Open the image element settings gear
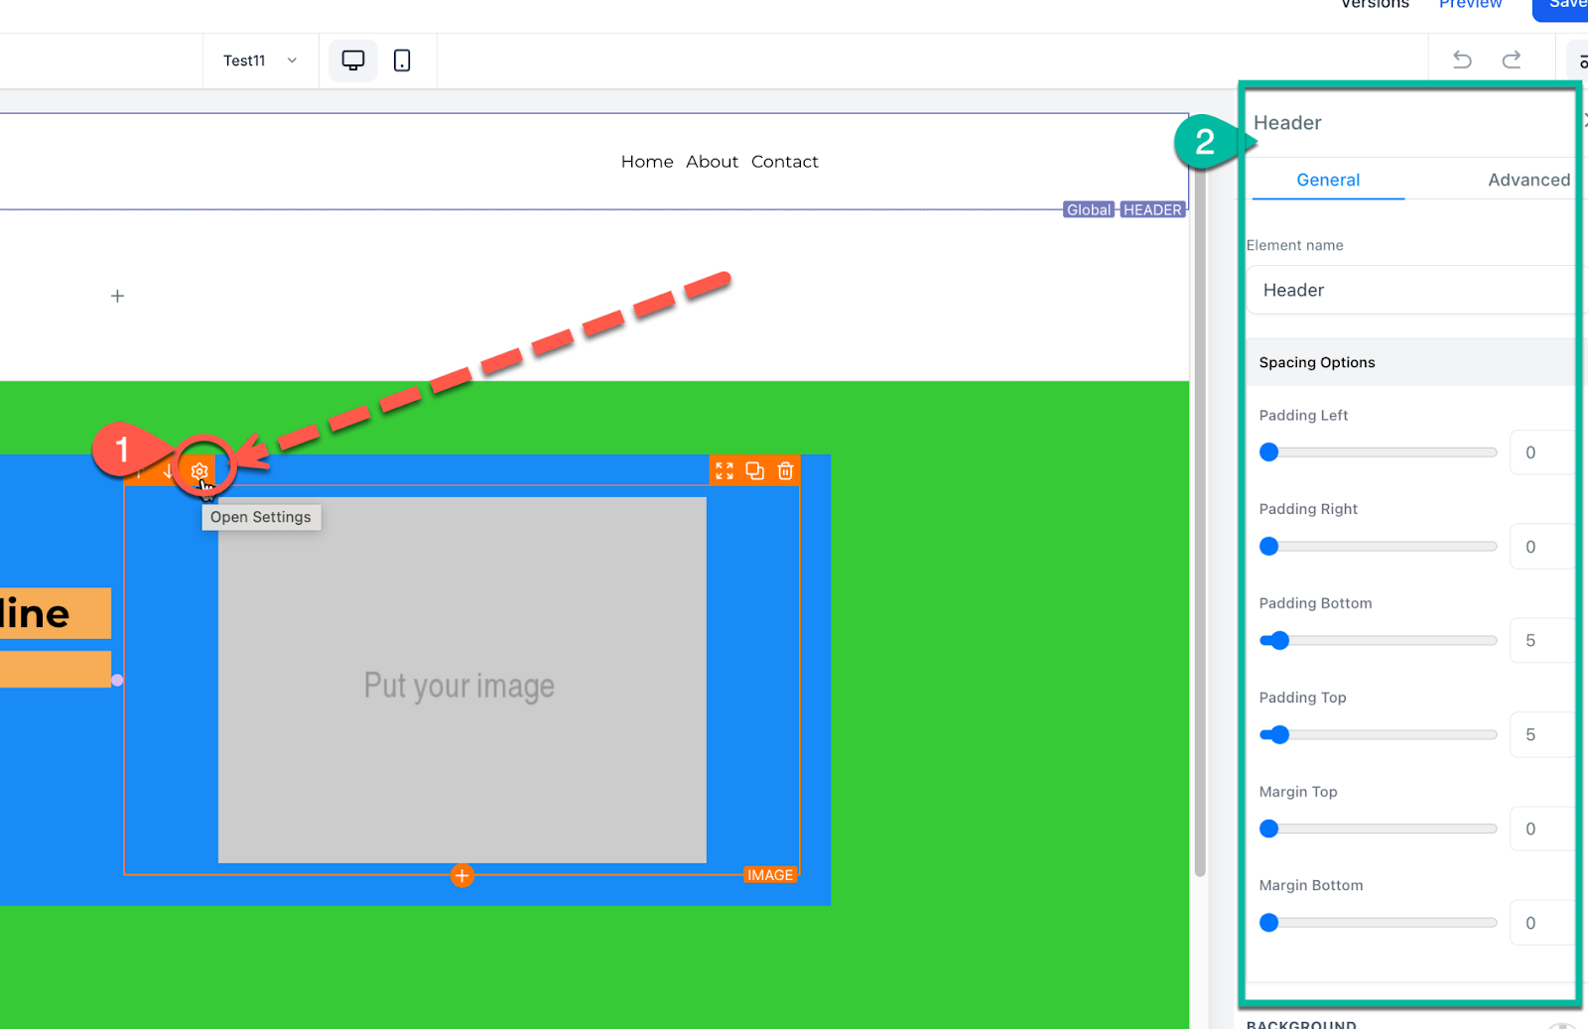This screenshot has height=1029, width=1588. pyautogui.click(x=199, y=471)
